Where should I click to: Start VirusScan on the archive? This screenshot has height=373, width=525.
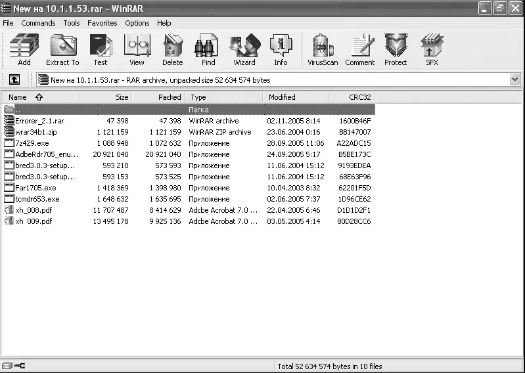coord(323,50)
